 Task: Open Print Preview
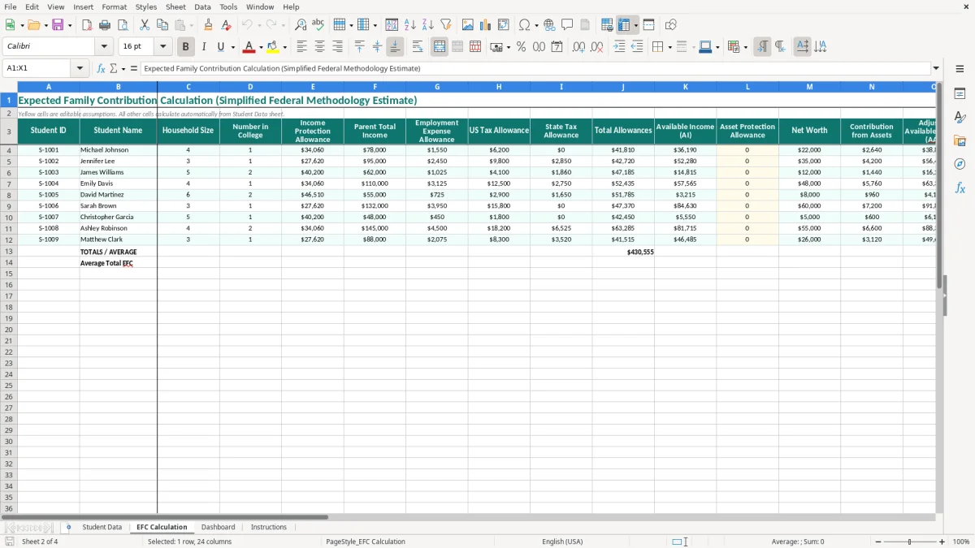(x=123, y=25)
